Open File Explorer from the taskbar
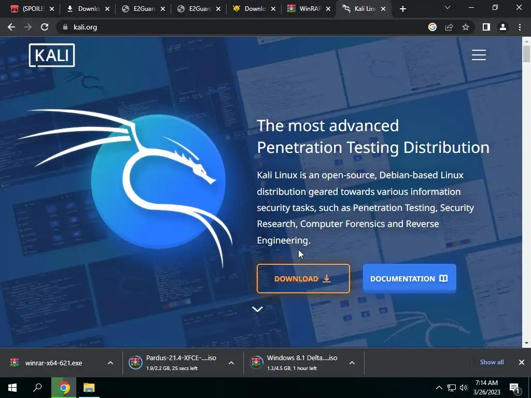 coord(89,388)
